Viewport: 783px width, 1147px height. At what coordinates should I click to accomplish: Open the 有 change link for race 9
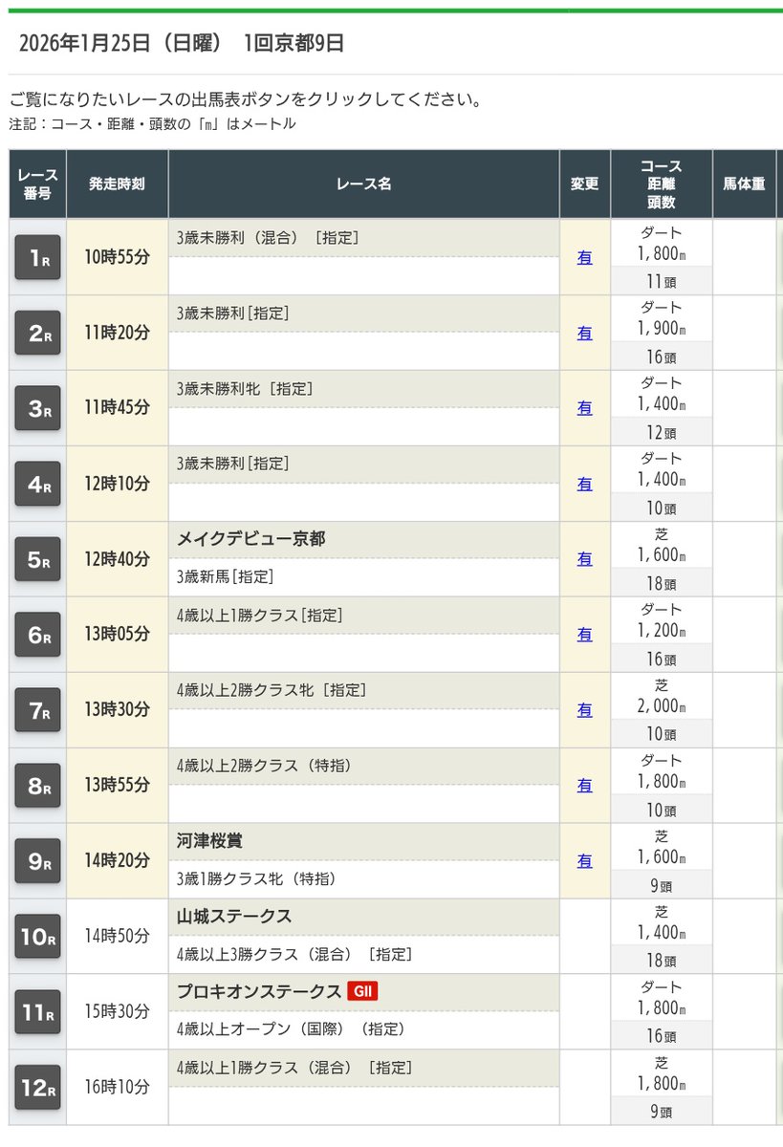[583, 861]
